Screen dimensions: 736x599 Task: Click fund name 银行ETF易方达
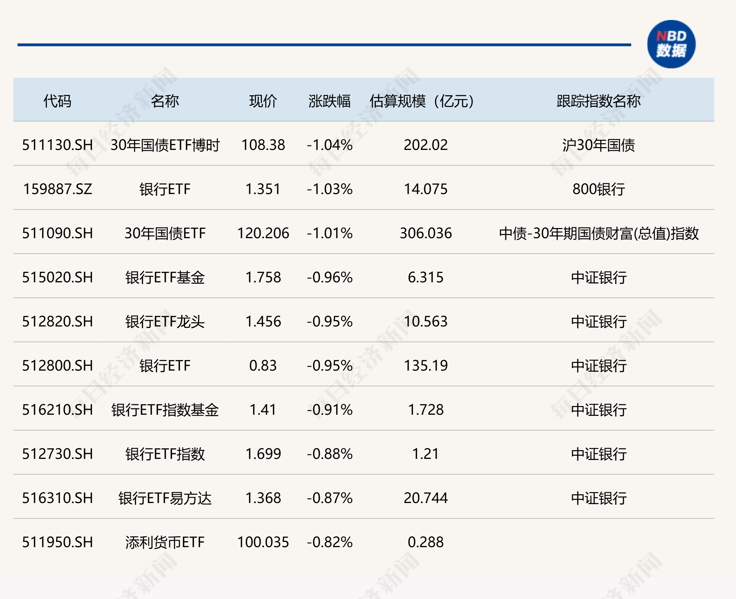pos(165,498)
